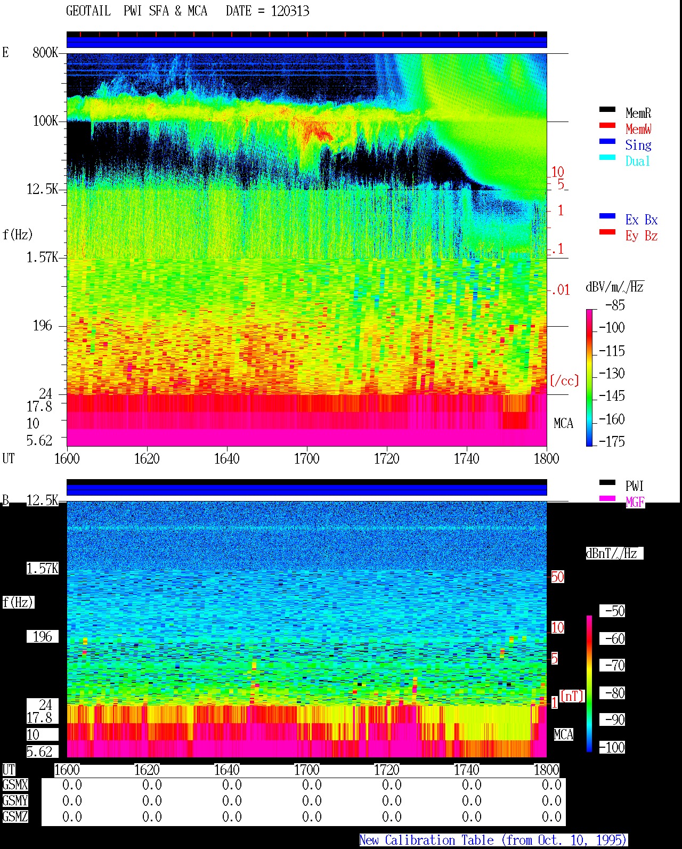Click the -85 color scale value

point(615,305)
